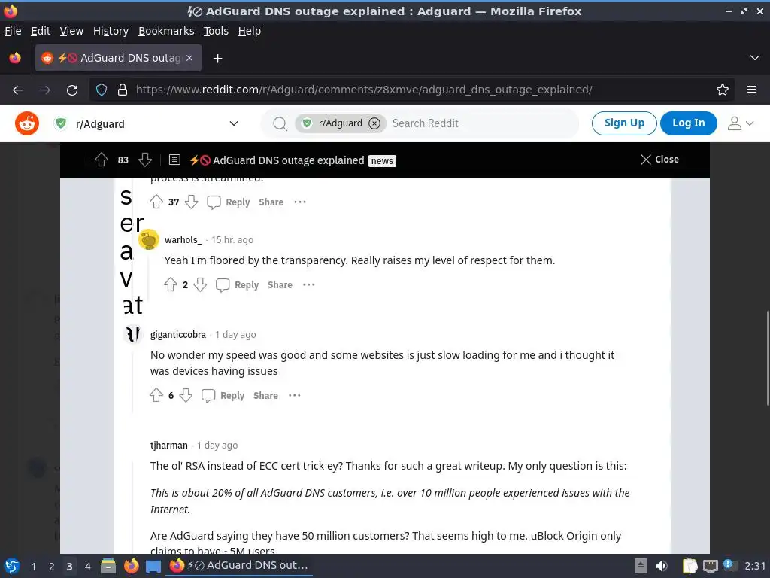Click the Reddit logo home icon
This screenshot has height=578, width=770.
[x=27, y=123]
